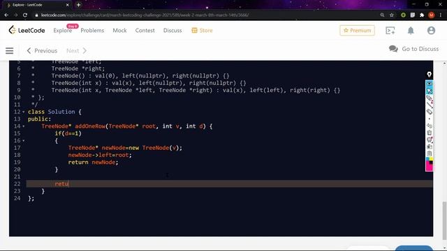Open the Discuss forum link
Screen dimensions: 447x251
tap(173, 31)
